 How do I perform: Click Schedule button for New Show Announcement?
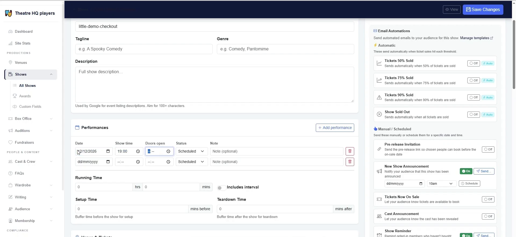469,184
